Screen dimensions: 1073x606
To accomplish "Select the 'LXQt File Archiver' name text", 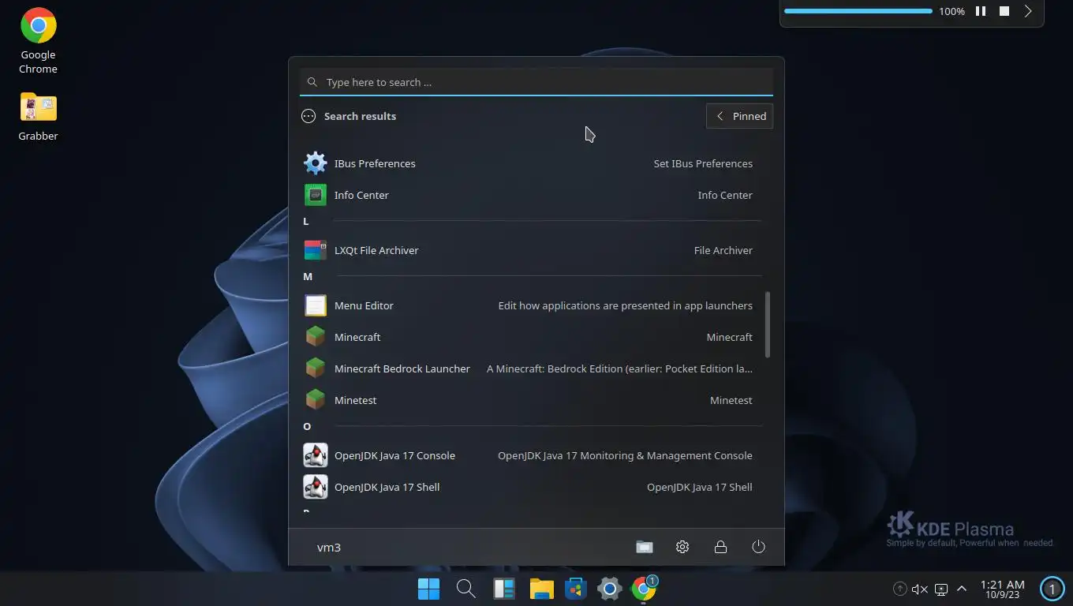I will [x=376, y=250].
